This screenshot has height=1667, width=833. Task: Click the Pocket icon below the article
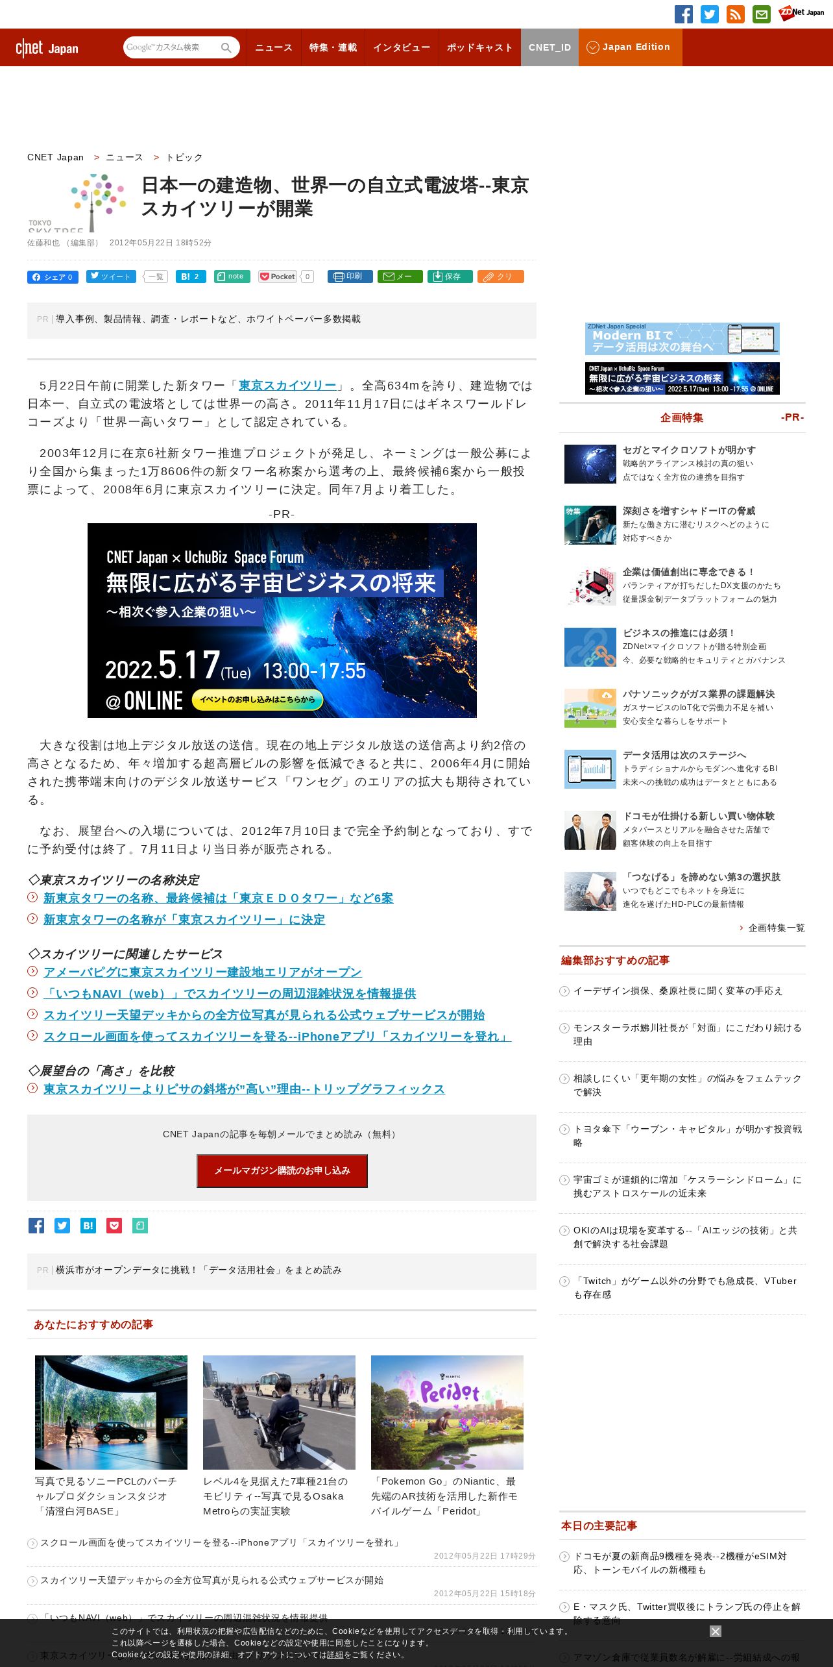point(114,1226)
